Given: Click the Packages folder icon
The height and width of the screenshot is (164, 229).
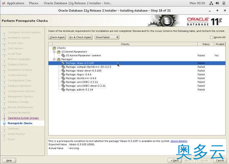Looking at the screenshot, I should pyautogui.click(x=59, y=59).
